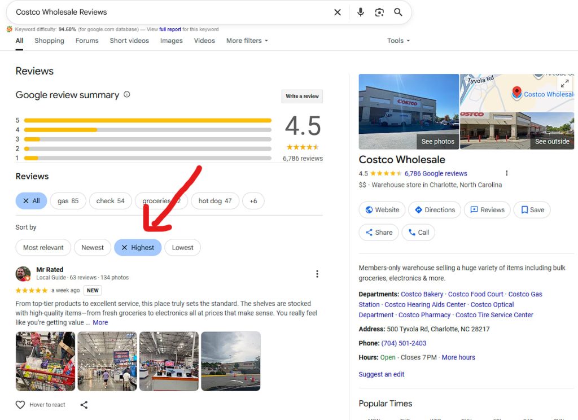Click the Suggest an edit link
The image size is (578, 420).
(x=382, y=374)
